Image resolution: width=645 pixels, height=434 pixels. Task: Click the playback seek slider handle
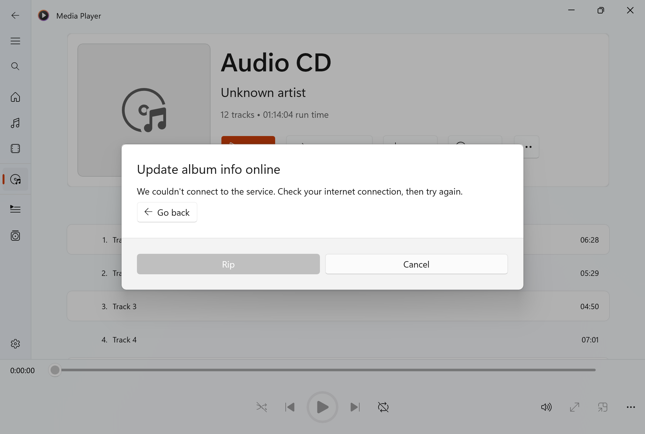point(55,370)
